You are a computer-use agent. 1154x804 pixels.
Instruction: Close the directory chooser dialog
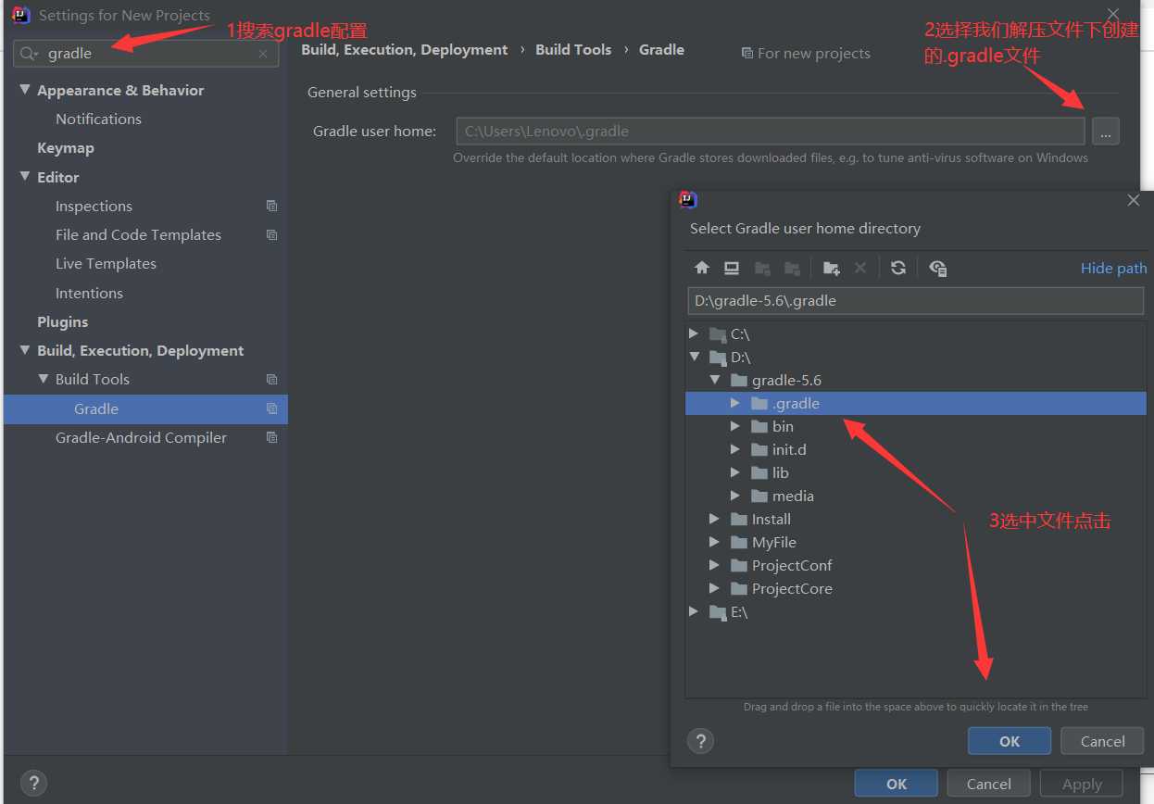1133,200
